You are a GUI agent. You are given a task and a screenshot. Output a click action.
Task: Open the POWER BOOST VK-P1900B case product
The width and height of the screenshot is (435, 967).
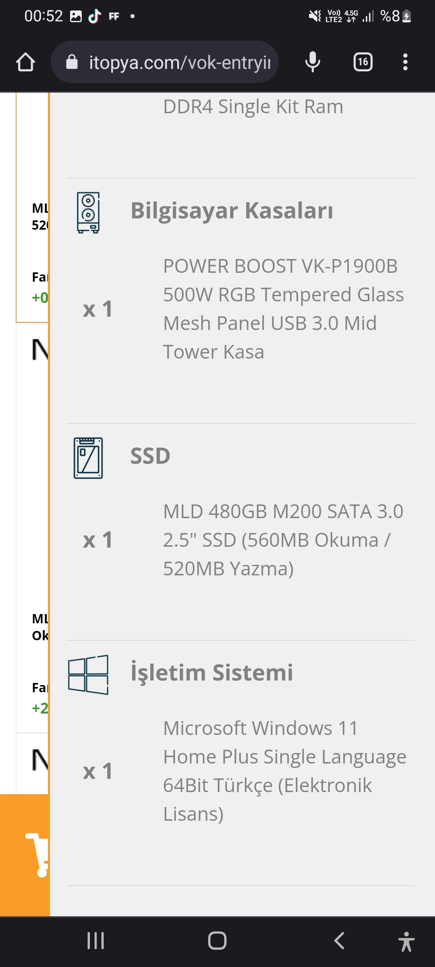coord(283,309)
